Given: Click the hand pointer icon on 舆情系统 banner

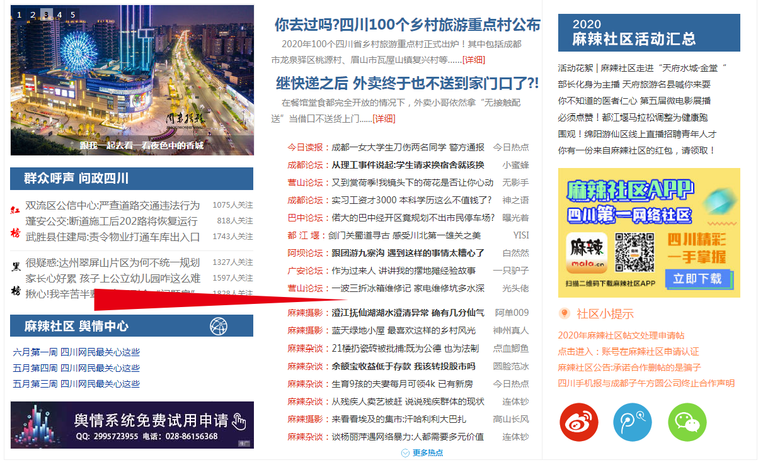Looking at the screenshot, I should tap(238, 421).
